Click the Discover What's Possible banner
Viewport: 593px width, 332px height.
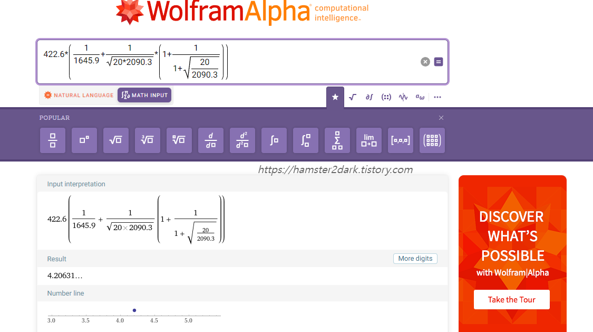pyautogui.click(x=512, y=254)
